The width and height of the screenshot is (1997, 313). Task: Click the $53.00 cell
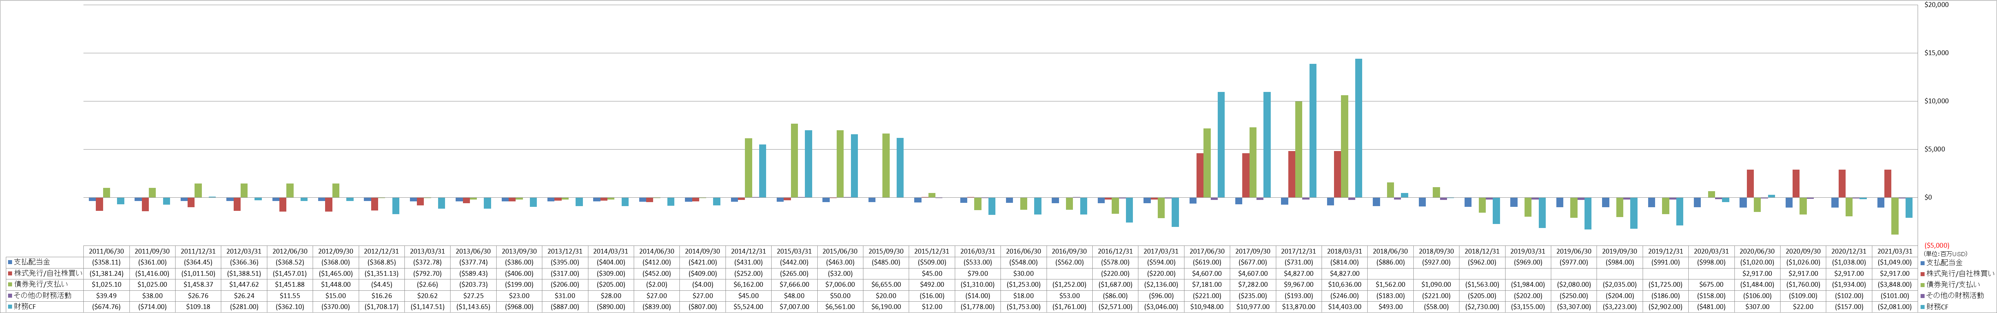pyautogui.click(x=1070, y=296)
